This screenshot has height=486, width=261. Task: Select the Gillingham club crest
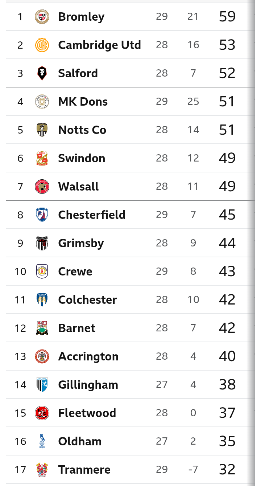coord(42,385)
